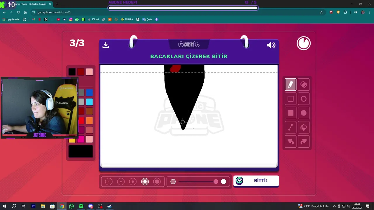The image size is (374, 210).
Task: Open Spotify from the taskbar
Action: point(81,206)
